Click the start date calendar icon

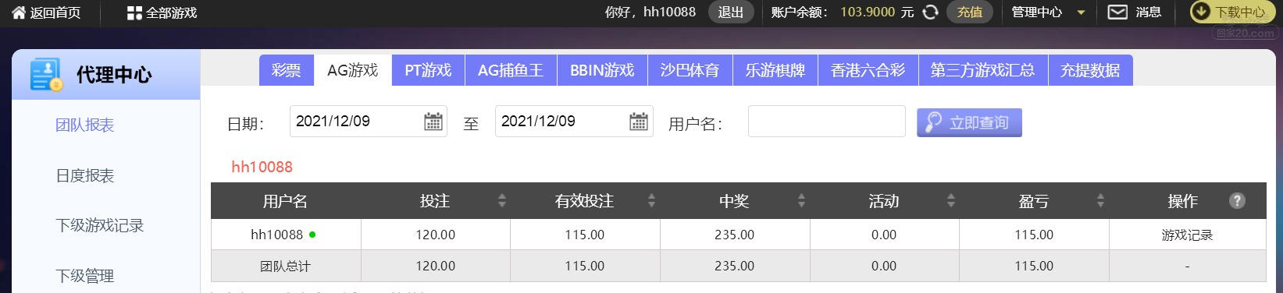433,122
